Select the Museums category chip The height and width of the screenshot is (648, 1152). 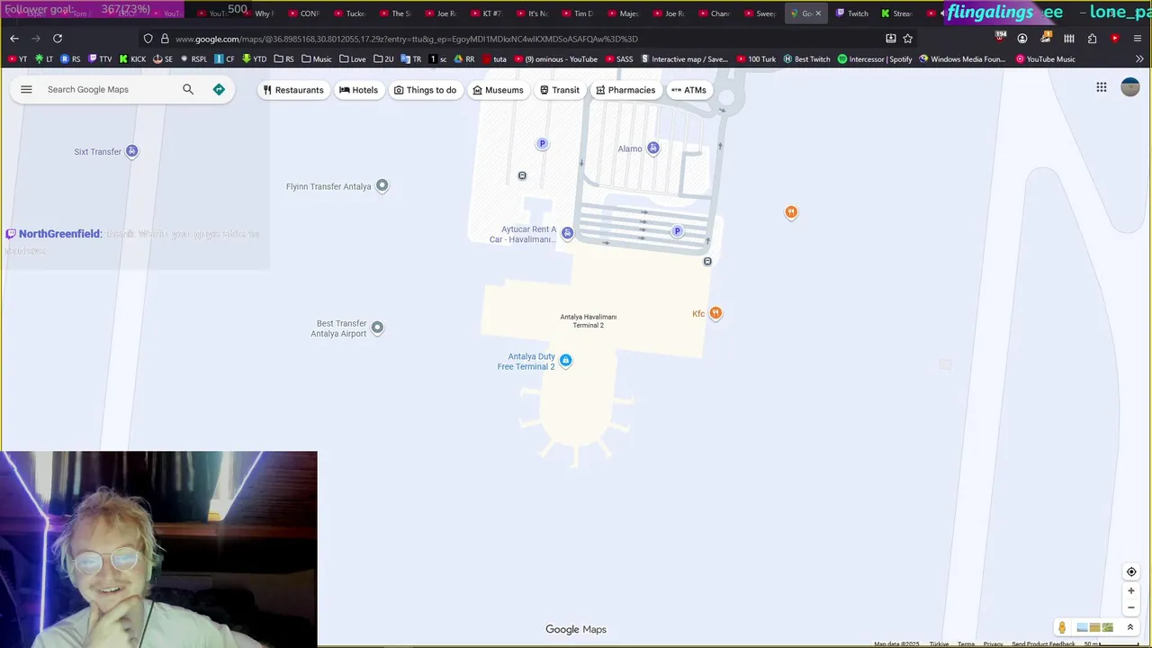click(498, 90)
